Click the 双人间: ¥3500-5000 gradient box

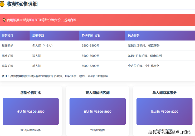97,112
